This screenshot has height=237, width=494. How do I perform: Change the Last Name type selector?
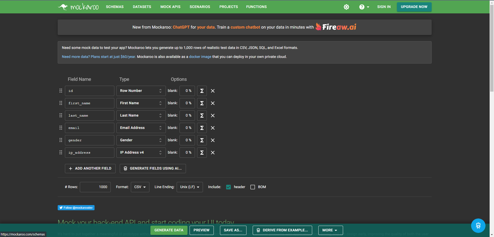(x=141, y=116)
